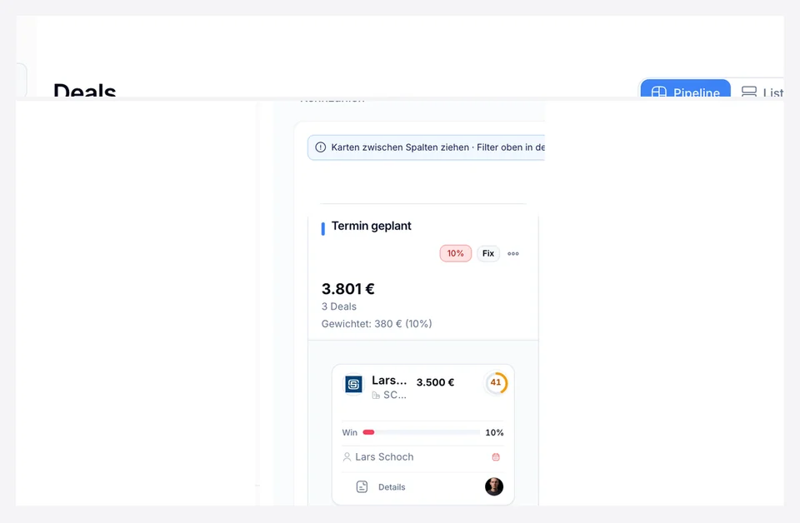Image resolution: width=800 pixels, height=523 pixels.
Task: Click the column total 3.801 €
Action: [x=348, y=289]
